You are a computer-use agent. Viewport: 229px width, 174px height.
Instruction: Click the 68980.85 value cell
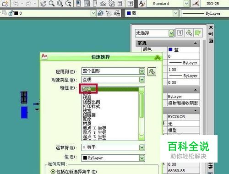coord(184,170)
